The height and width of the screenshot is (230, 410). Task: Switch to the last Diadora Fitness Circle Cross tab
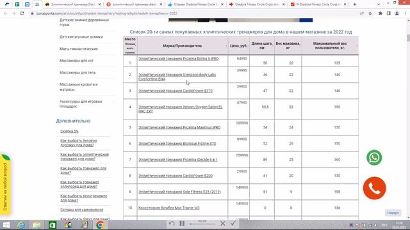click(x=318, y=4)
